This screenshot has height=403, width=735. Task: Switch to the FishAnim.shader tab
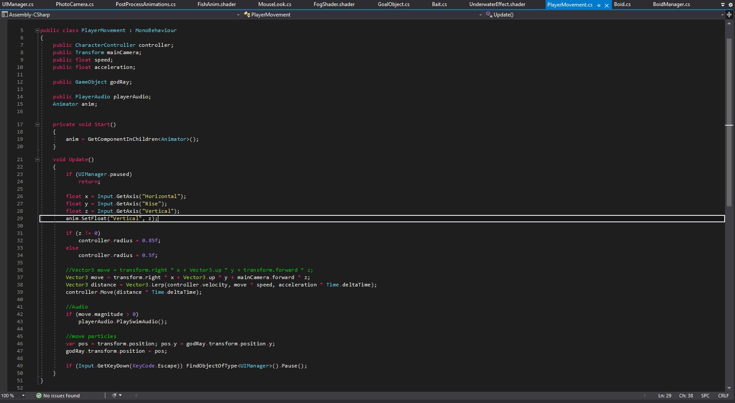tap(216, 4)
